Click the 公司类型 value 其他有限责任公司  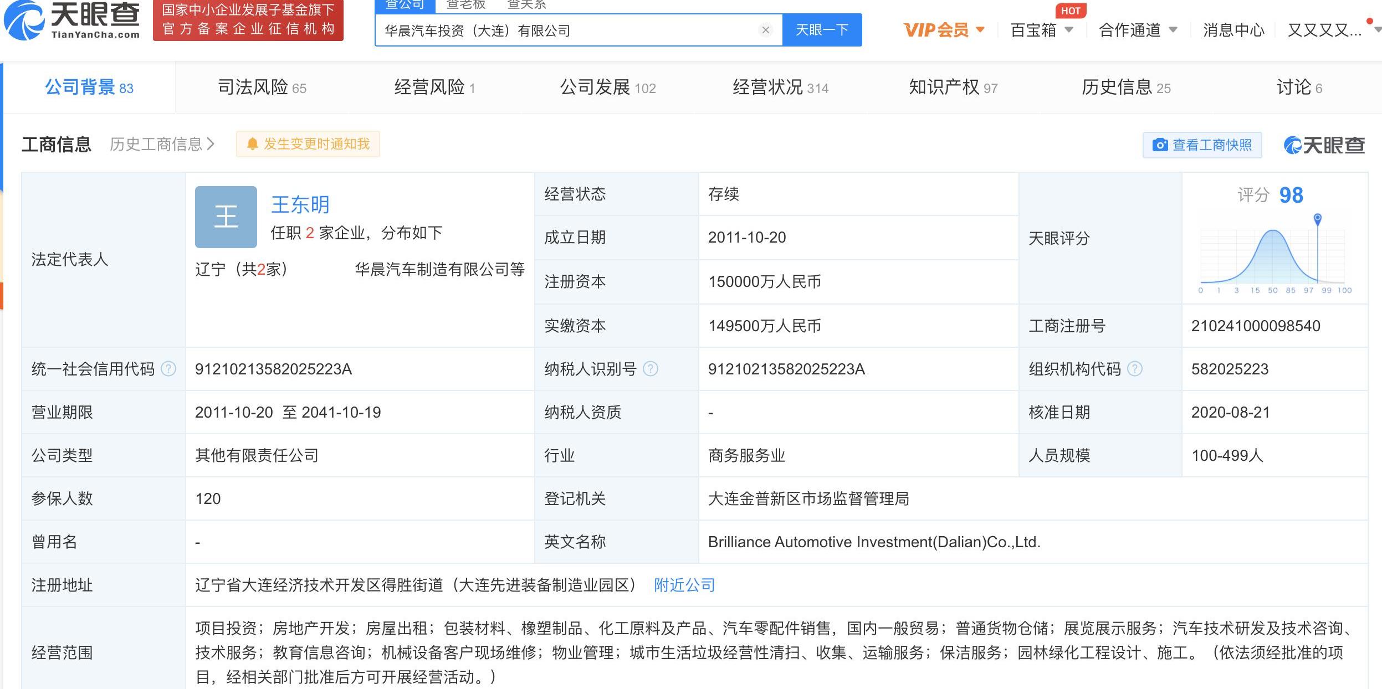tap(257, 455)
